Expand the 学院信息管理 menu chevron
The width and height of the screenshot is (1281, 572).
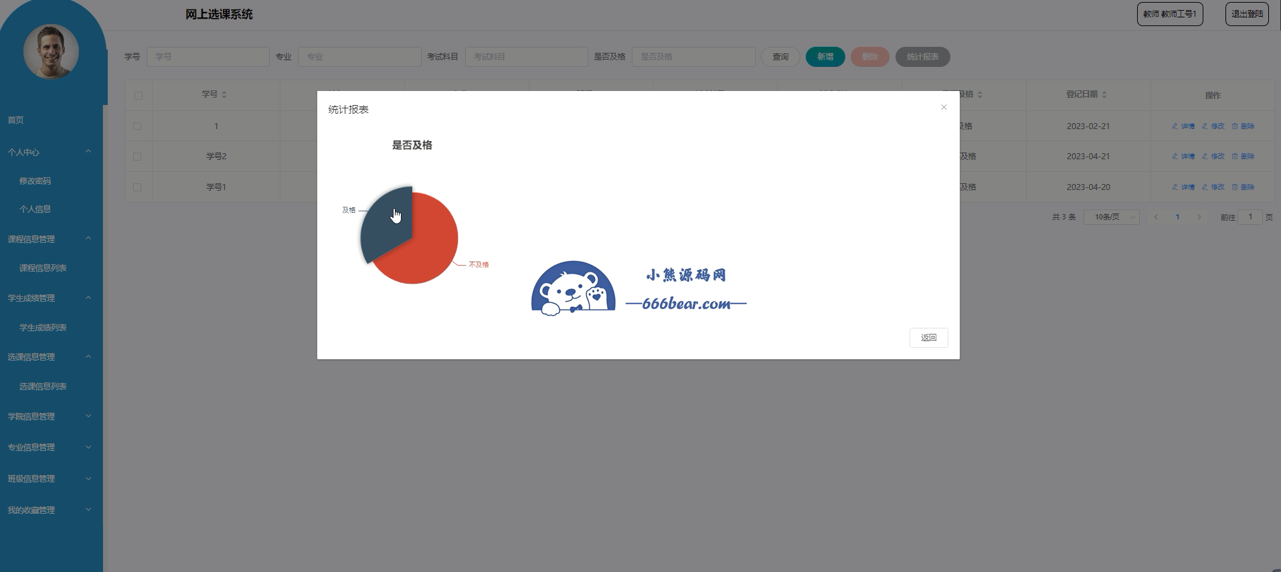tap(88, 416)
